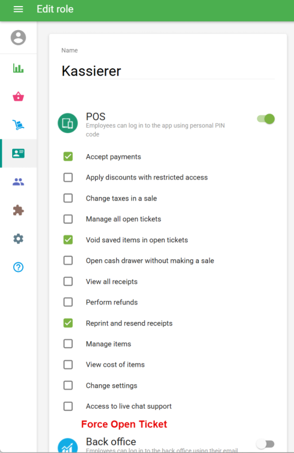Viewport: 294px width, 453px height.
Task: Turn off the POS access toggle
Action: coord(266,119)
